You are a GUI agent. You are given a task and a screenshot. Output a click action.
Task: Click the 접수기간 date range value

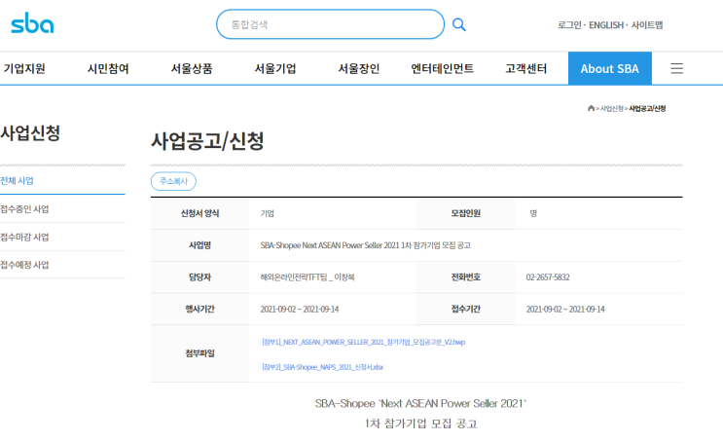565,310
